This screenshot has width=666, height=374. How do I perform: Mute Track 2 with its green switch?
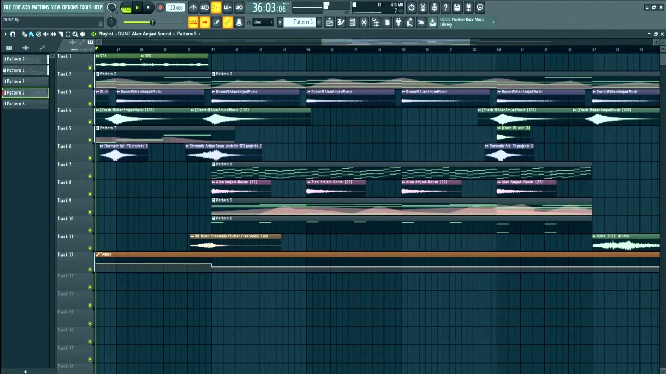(x=90, y=86)
